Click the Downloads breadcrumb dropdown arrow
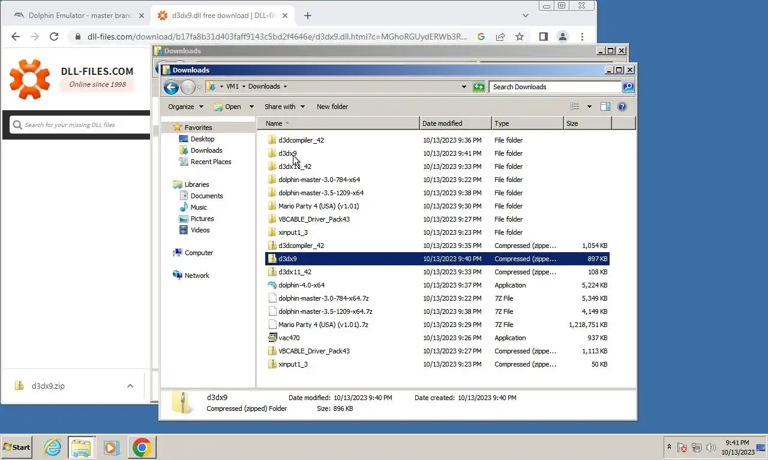The height and width of the screenshot is (460, 768). coord(285,87)
